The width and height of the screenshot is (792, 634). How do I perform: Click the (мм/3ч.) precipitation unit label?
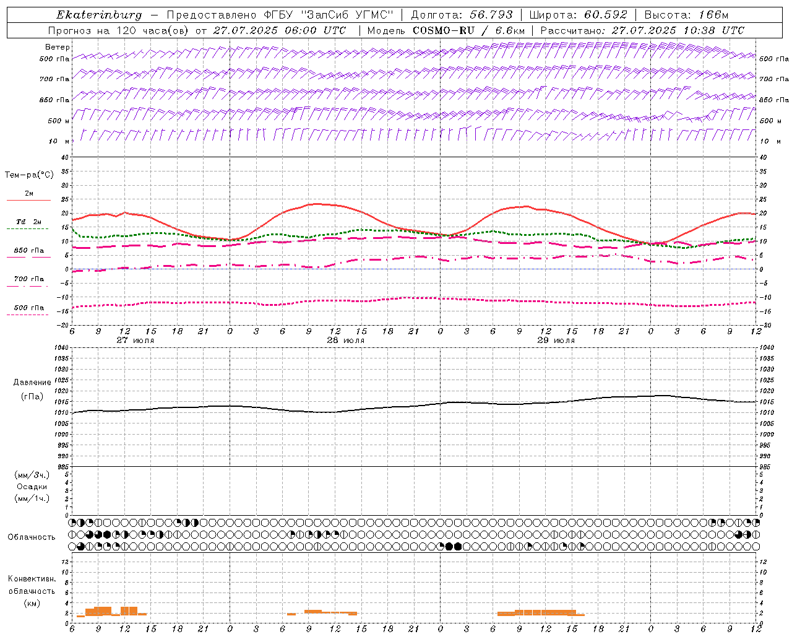(x=32, y=475)
